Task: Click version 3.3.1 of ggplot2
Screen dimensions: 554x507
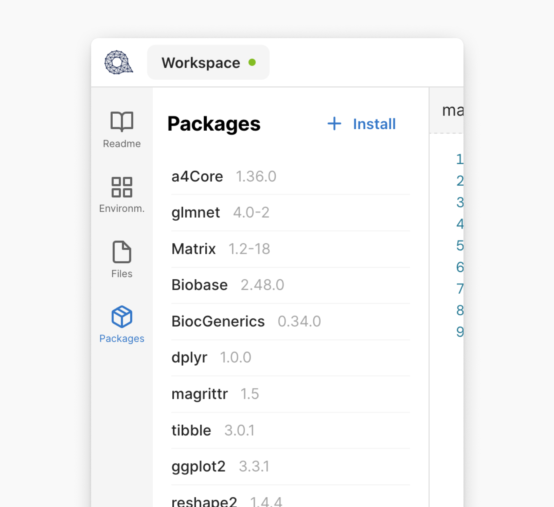Action: [254, 466]
